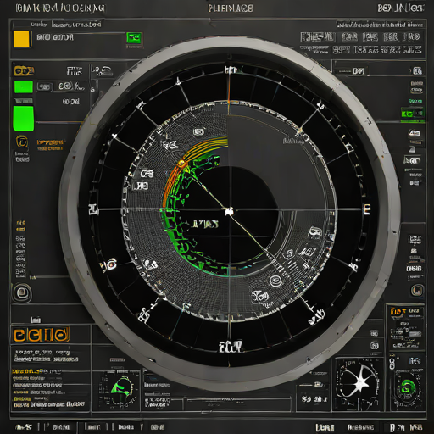Click the white label at the radar's bottom edge

(x=231, y=347)
